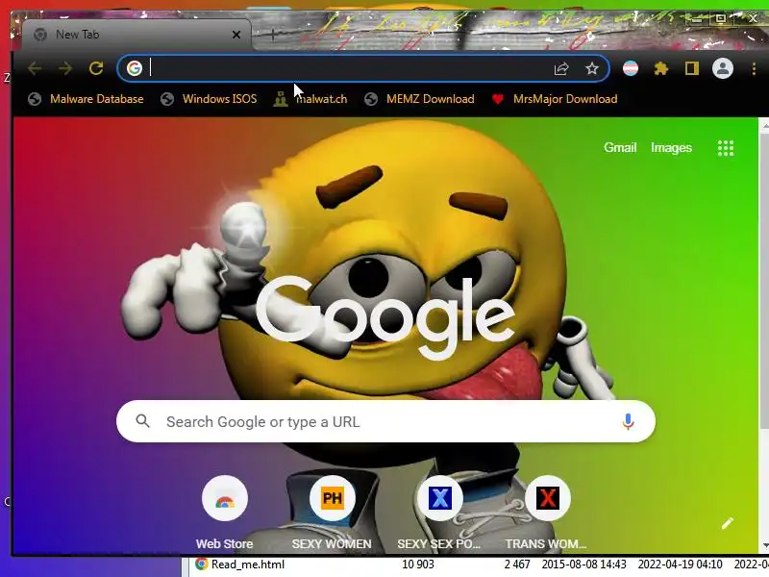
Task: Open the MEMZ Download bookmark
Action: tap(420, 99)
